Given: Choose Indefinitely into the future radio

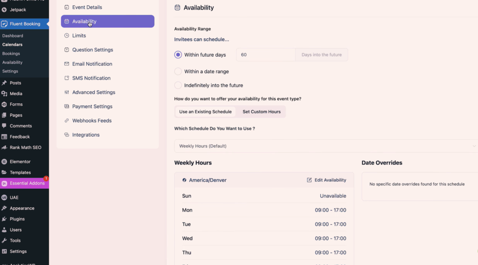Looking at the screenshot, I should (178, 85).
